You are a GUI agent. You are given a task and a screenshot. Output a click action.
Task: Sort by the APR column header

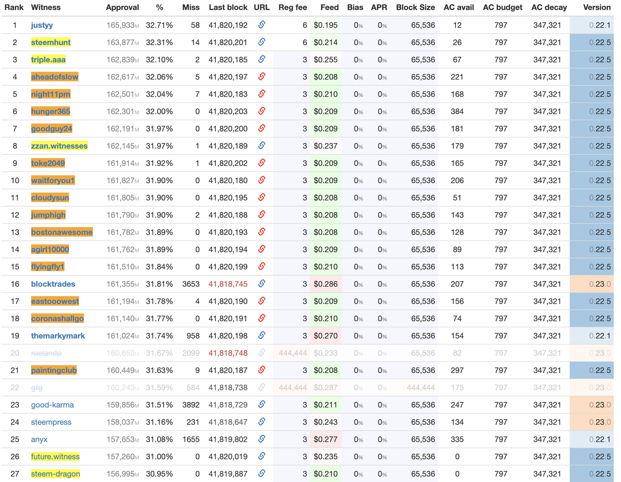[379, 7]
